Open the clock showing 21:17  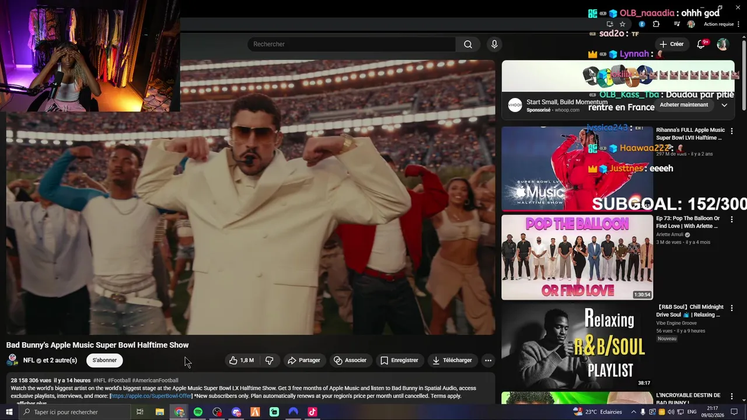(713, 412)
